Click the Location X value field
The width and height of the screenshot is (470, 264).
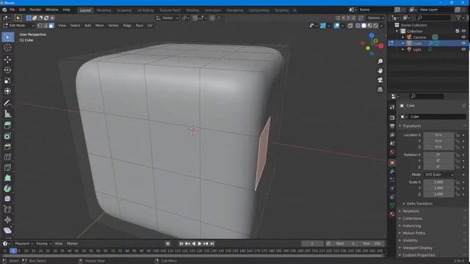pos(438,135)
